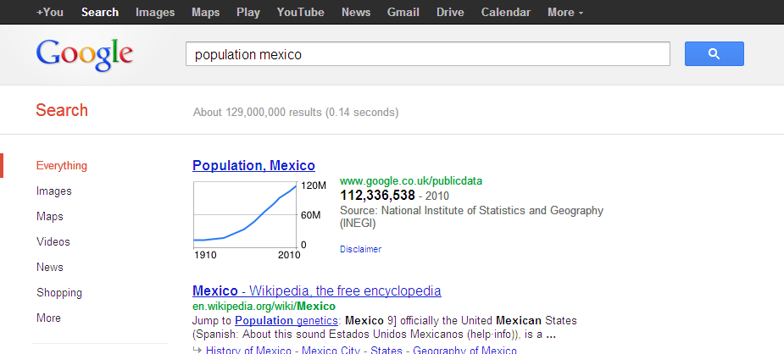Click the INEGI source attribution text

(x=471, y=217)
